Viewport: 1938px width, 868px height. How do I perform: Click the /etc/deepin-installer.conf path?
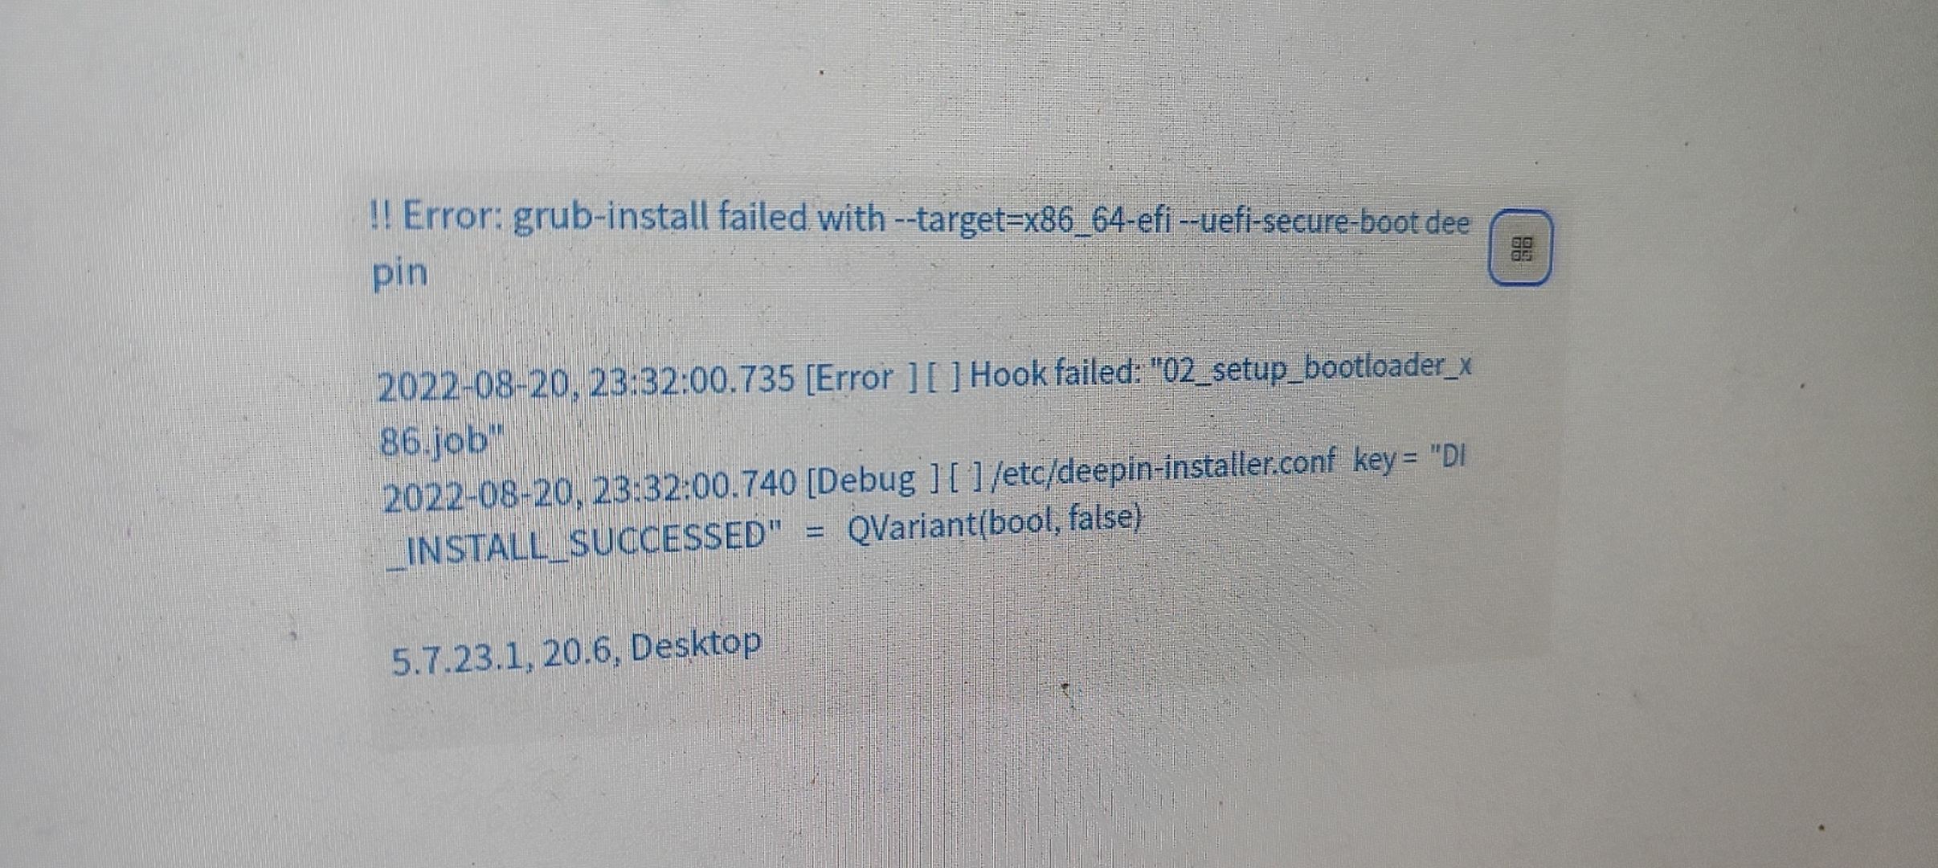pyautogui.click(x=1163, y=469)
